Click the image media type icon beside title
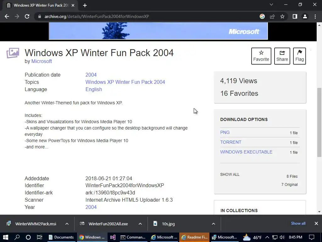Screen dimensions: 322x242 click(x=13, y=53)
